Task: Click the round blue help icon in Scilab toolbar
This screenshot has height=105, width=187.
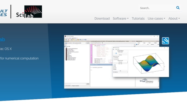Action: click(86, 40)
